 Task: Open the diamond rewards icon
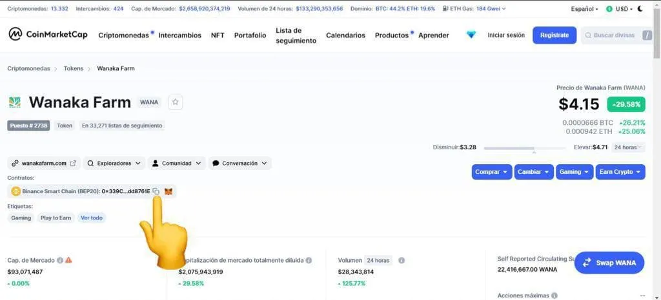pos(471,35)
